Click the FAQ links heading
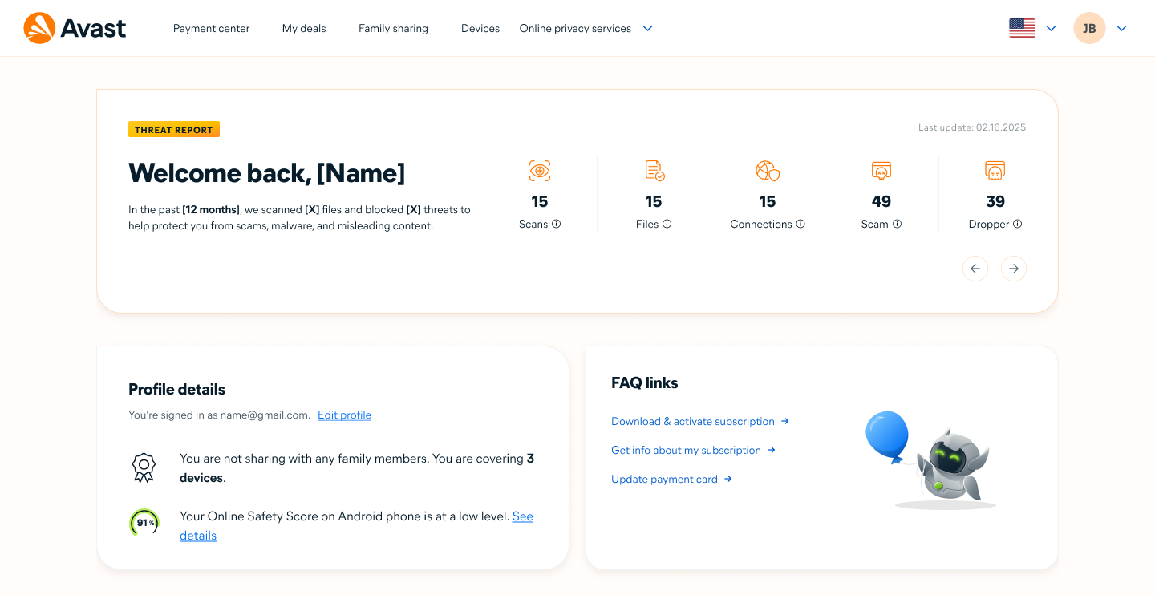 (x=645, y=382)
